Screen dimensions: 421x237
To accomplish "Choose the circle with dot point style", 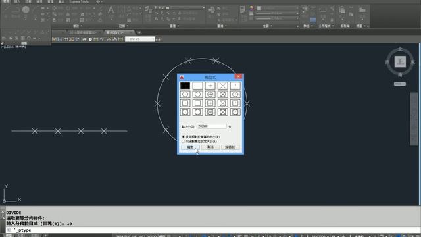I will [x=185, y=94].
